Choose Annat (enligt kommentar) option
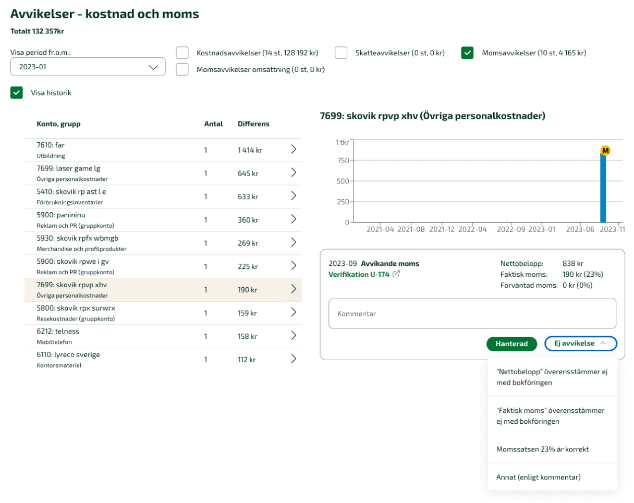This screenshot has width=634, height=503. tap(553, 477)
